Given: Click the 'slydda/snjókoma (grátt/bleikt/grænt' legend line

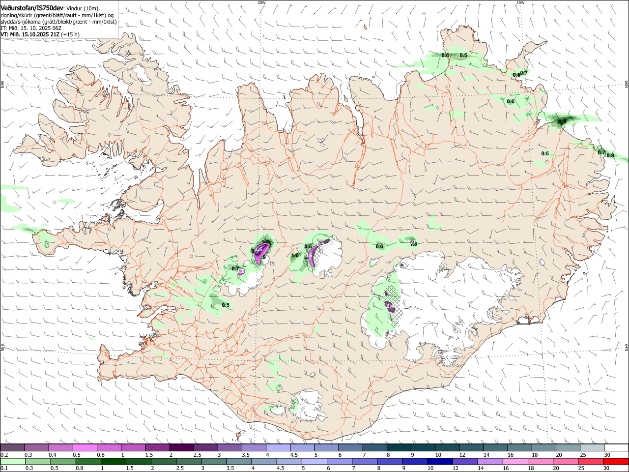Looking at the screenshot, I should pos(58,22).
